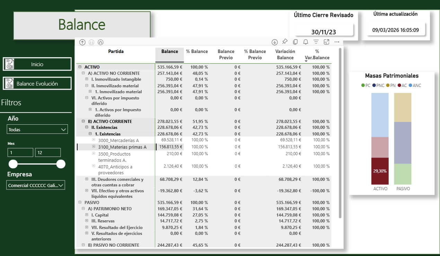
Task: Click the drill up arrow icon
Action: [82, 42]
